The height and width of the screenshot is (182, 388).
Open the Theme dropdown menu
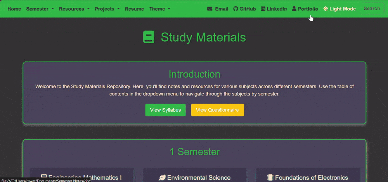[159, 9]
